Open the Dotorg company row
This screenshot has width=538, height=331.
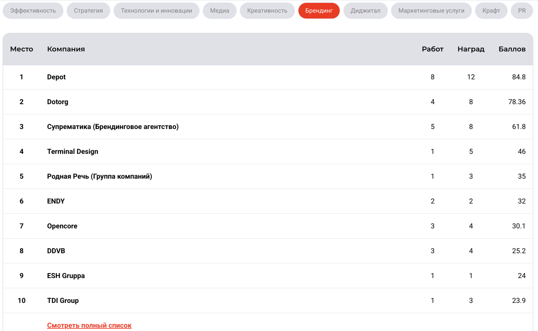coord(58,102)
